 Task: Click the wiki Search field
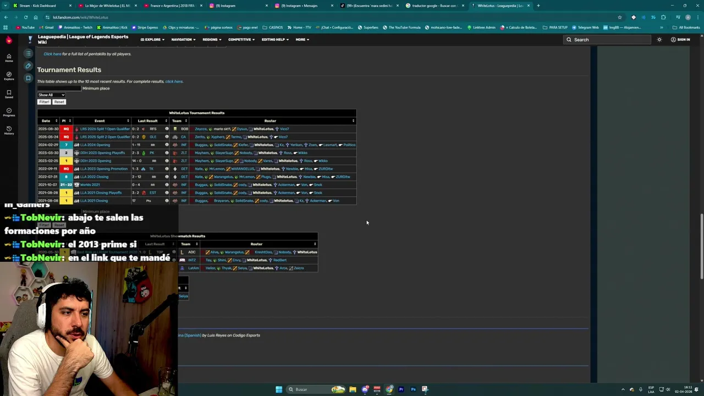pos(608,40)
